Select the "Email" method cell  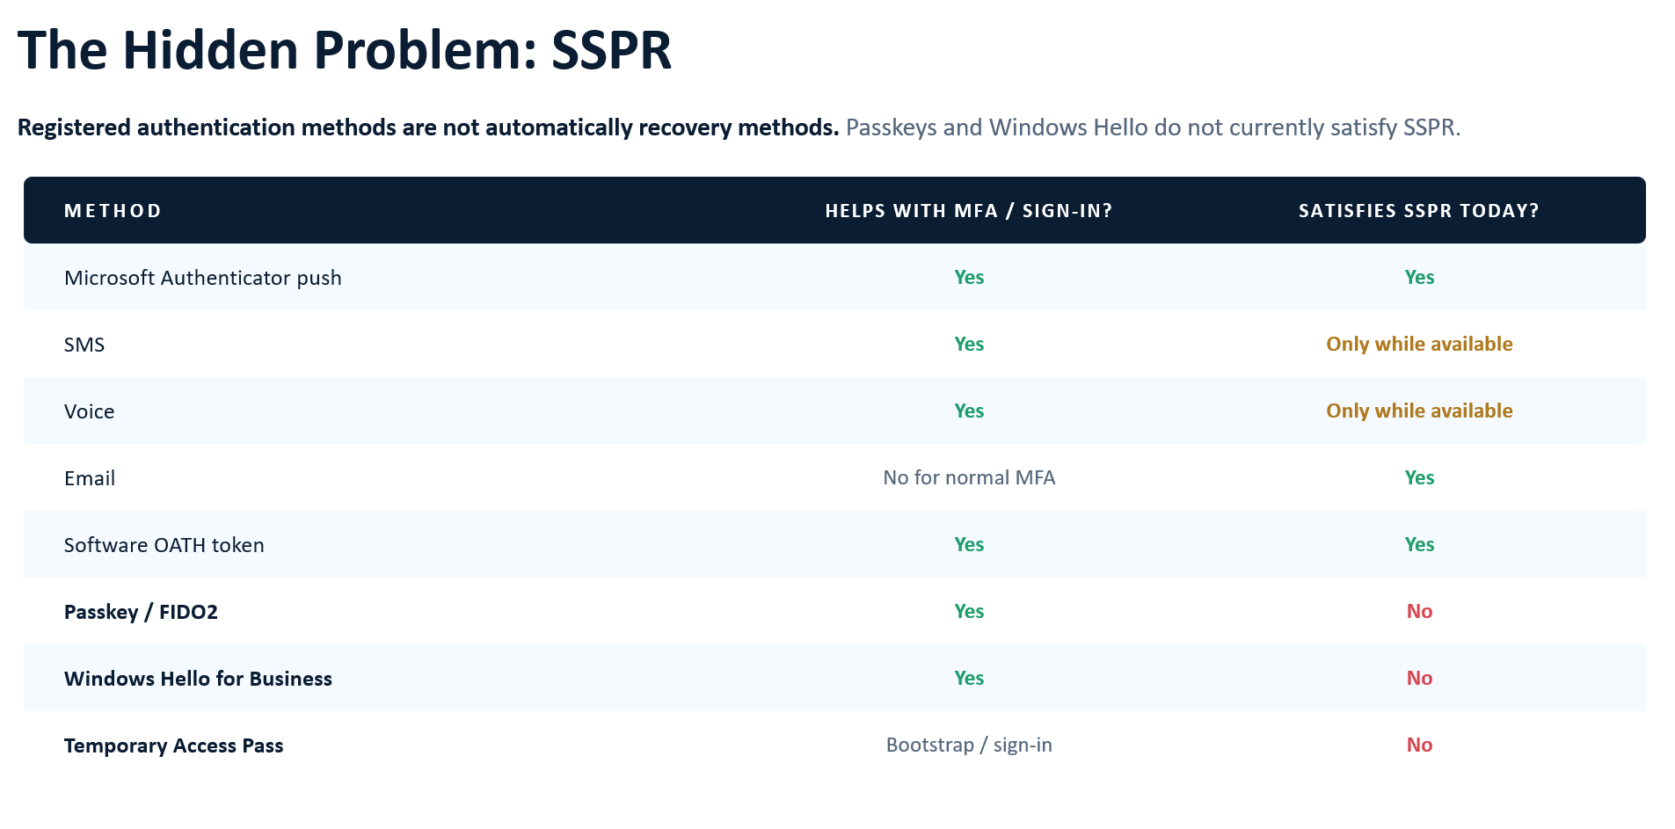(x=90, y=478)
